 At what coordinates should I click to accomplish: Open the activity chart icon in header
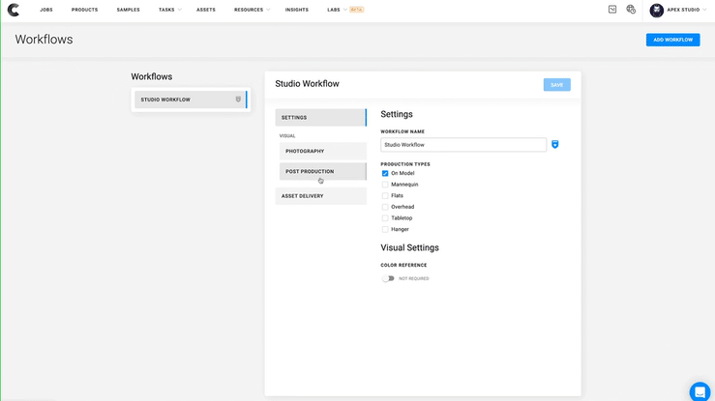click(612, 10)
